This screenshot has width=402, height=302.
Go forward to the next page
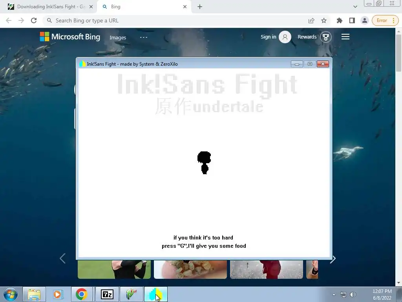[21, 20]
